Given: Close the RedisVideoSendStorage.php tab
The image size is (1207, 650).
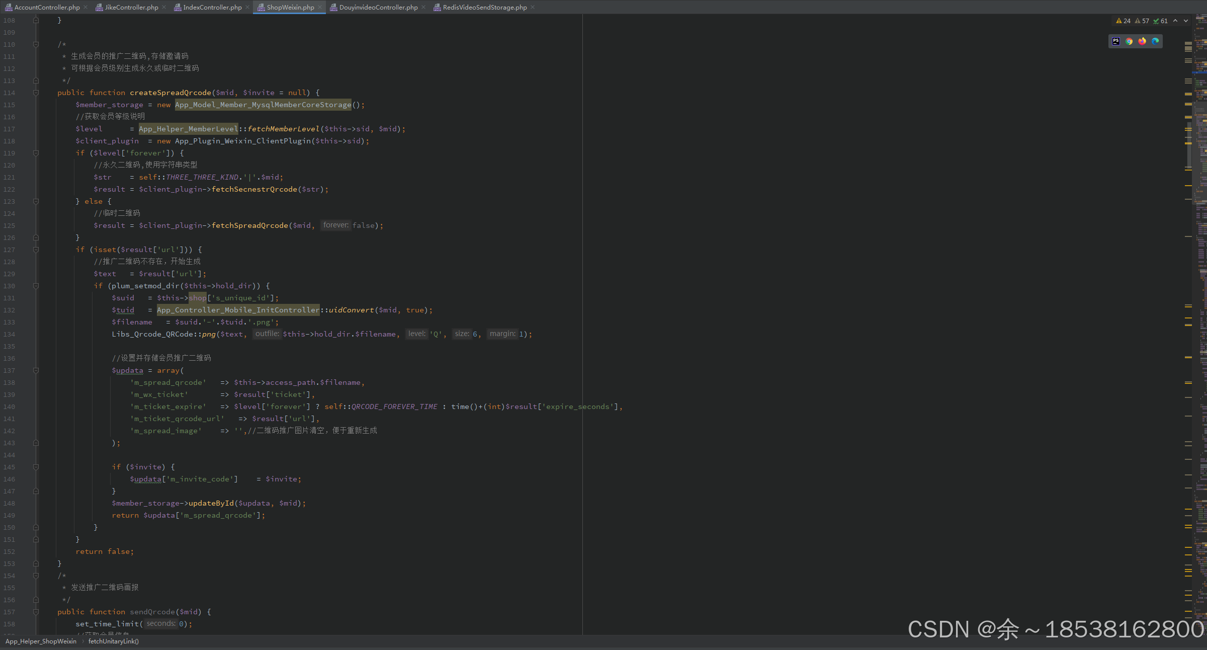Looking at the screenshot, I should tap(533, 7).
